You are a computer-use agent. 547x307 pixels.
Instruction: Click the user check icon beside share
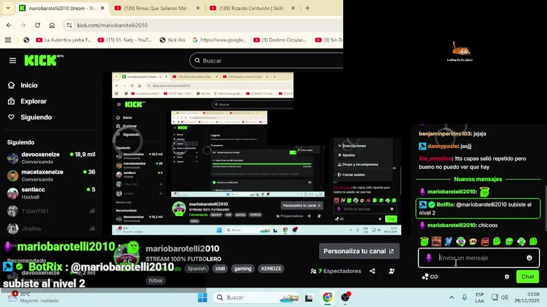(392, 271)
